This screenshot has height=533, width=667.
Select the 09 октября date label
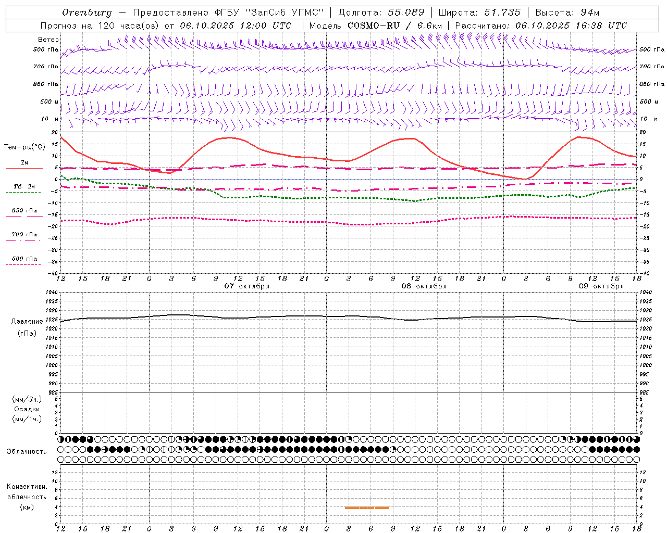click(x=601, y=286)
